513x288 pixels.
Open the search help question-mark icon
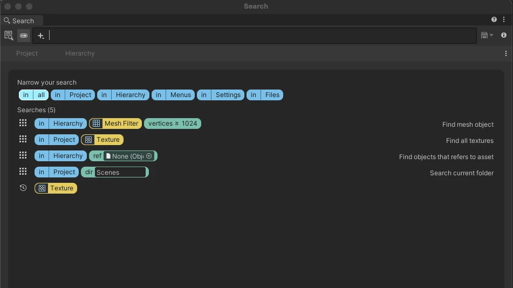click(x=494, y=19)
